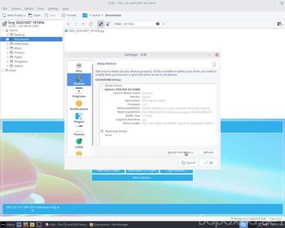285x228 pixels.
Task: Select the Templates folder in the tree
Action: coord(21,61)
